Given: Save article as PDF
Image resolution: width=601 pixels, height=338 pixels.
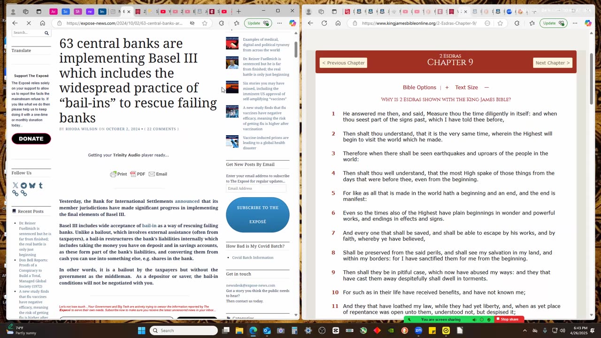Looking at the screenshot, I should click(x=138, y=174).
